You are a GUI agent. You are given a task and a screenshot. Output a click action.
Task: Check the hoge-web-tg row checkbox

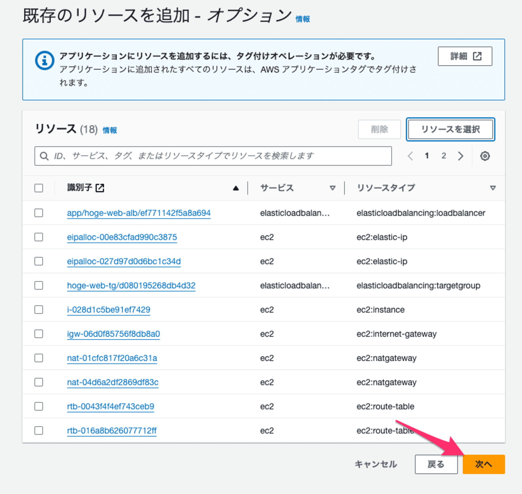(x=39, y=285)
